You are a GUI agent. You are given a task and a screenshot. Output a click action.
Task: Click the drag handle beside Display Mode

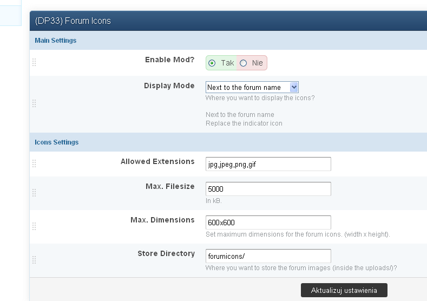pos(34,103)
